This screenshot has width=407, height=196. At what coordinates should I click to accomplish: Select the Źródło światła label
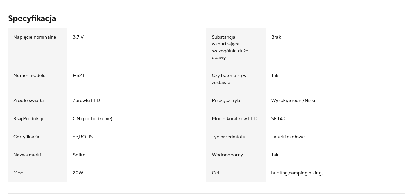coord(29,101)
